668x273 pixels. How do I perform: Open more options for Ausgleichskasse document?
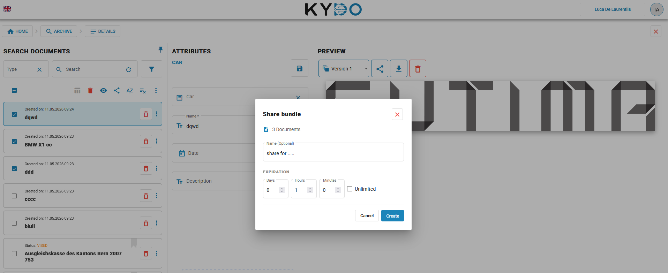coord(157,253)
